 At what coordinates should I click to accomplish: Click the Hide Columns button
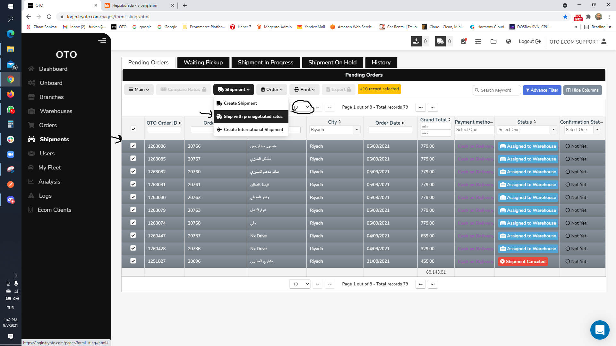pos(582,90)
